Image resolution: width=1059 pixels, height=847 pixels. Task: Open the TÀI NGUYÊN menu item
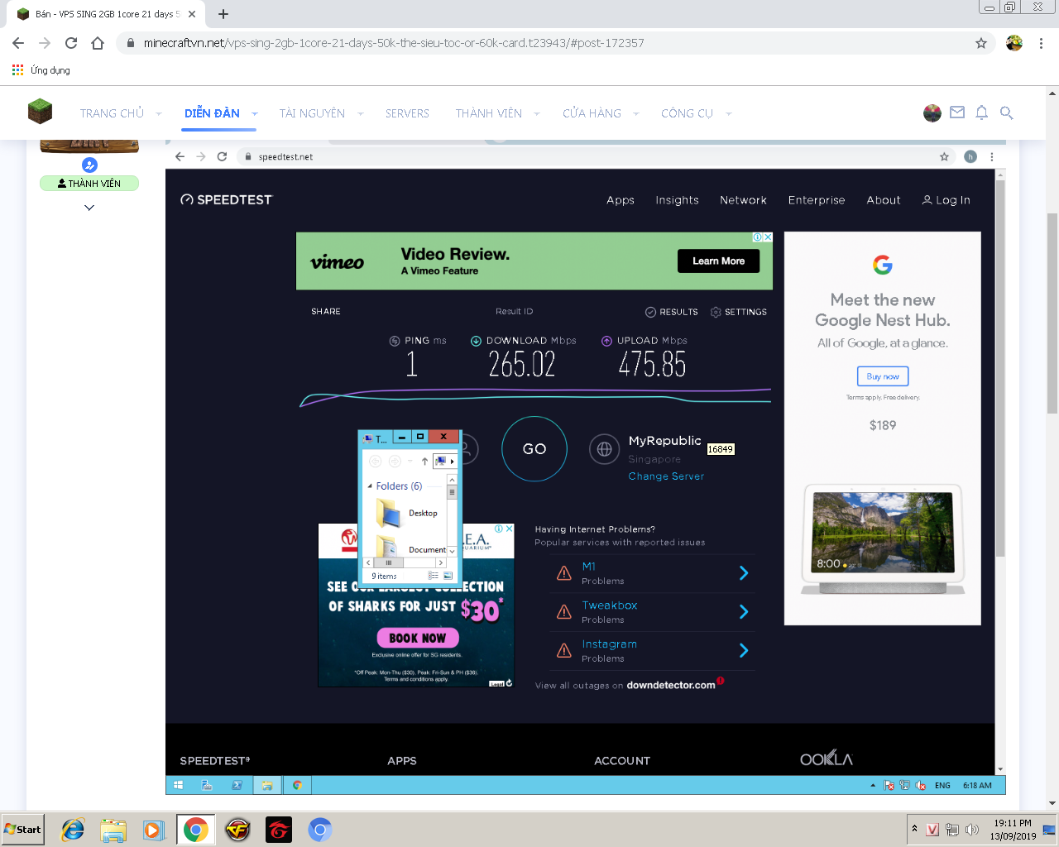pos(312,113)
